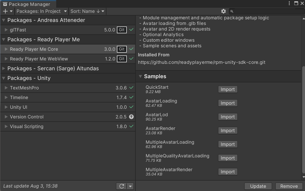Screen dimensions: 305x191
Task: Import the QuickStart sample
Action: 228,90
